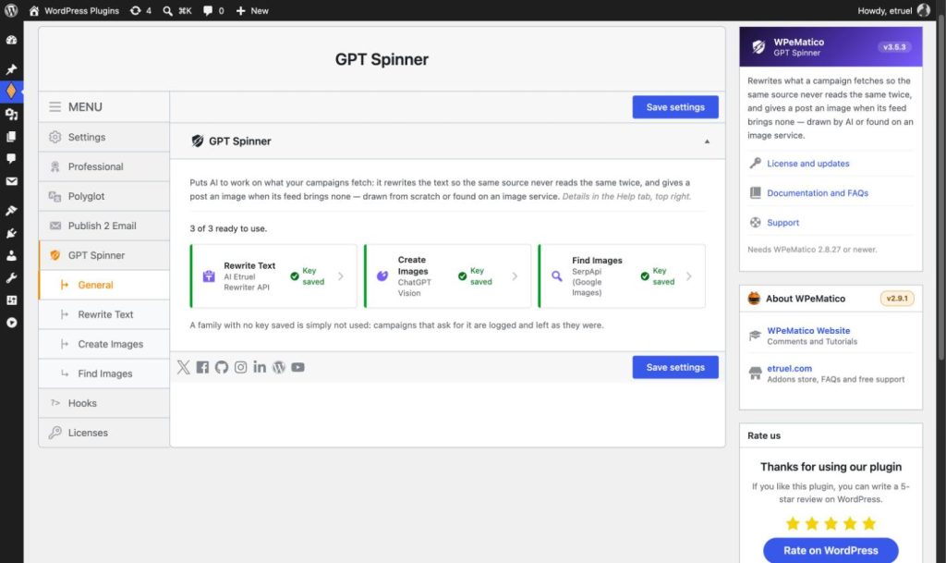Open Comments in the admin sidebar
This screenshot has width=946, height=563.
[11, 159]
